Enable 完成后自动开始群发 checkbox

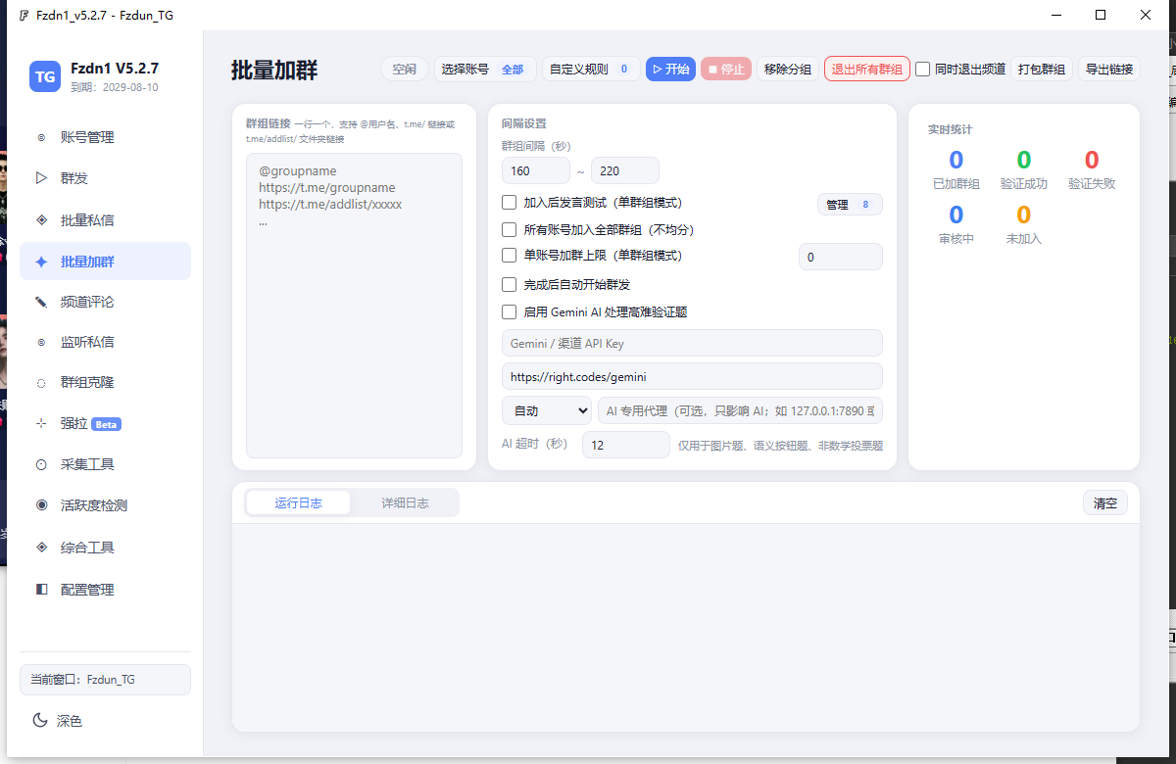click(x=509, y=285)
